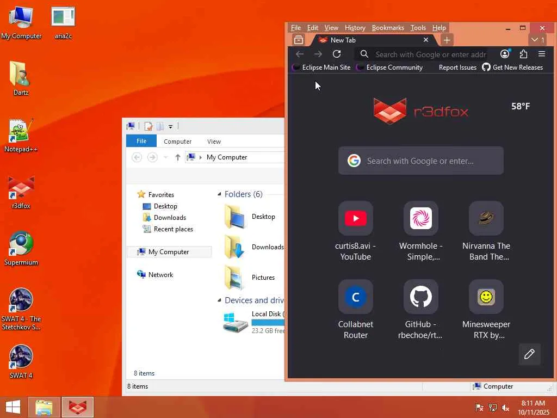557x418 pixels.
Task: Click My Computer in Explorer address bar
Action: 227,157
